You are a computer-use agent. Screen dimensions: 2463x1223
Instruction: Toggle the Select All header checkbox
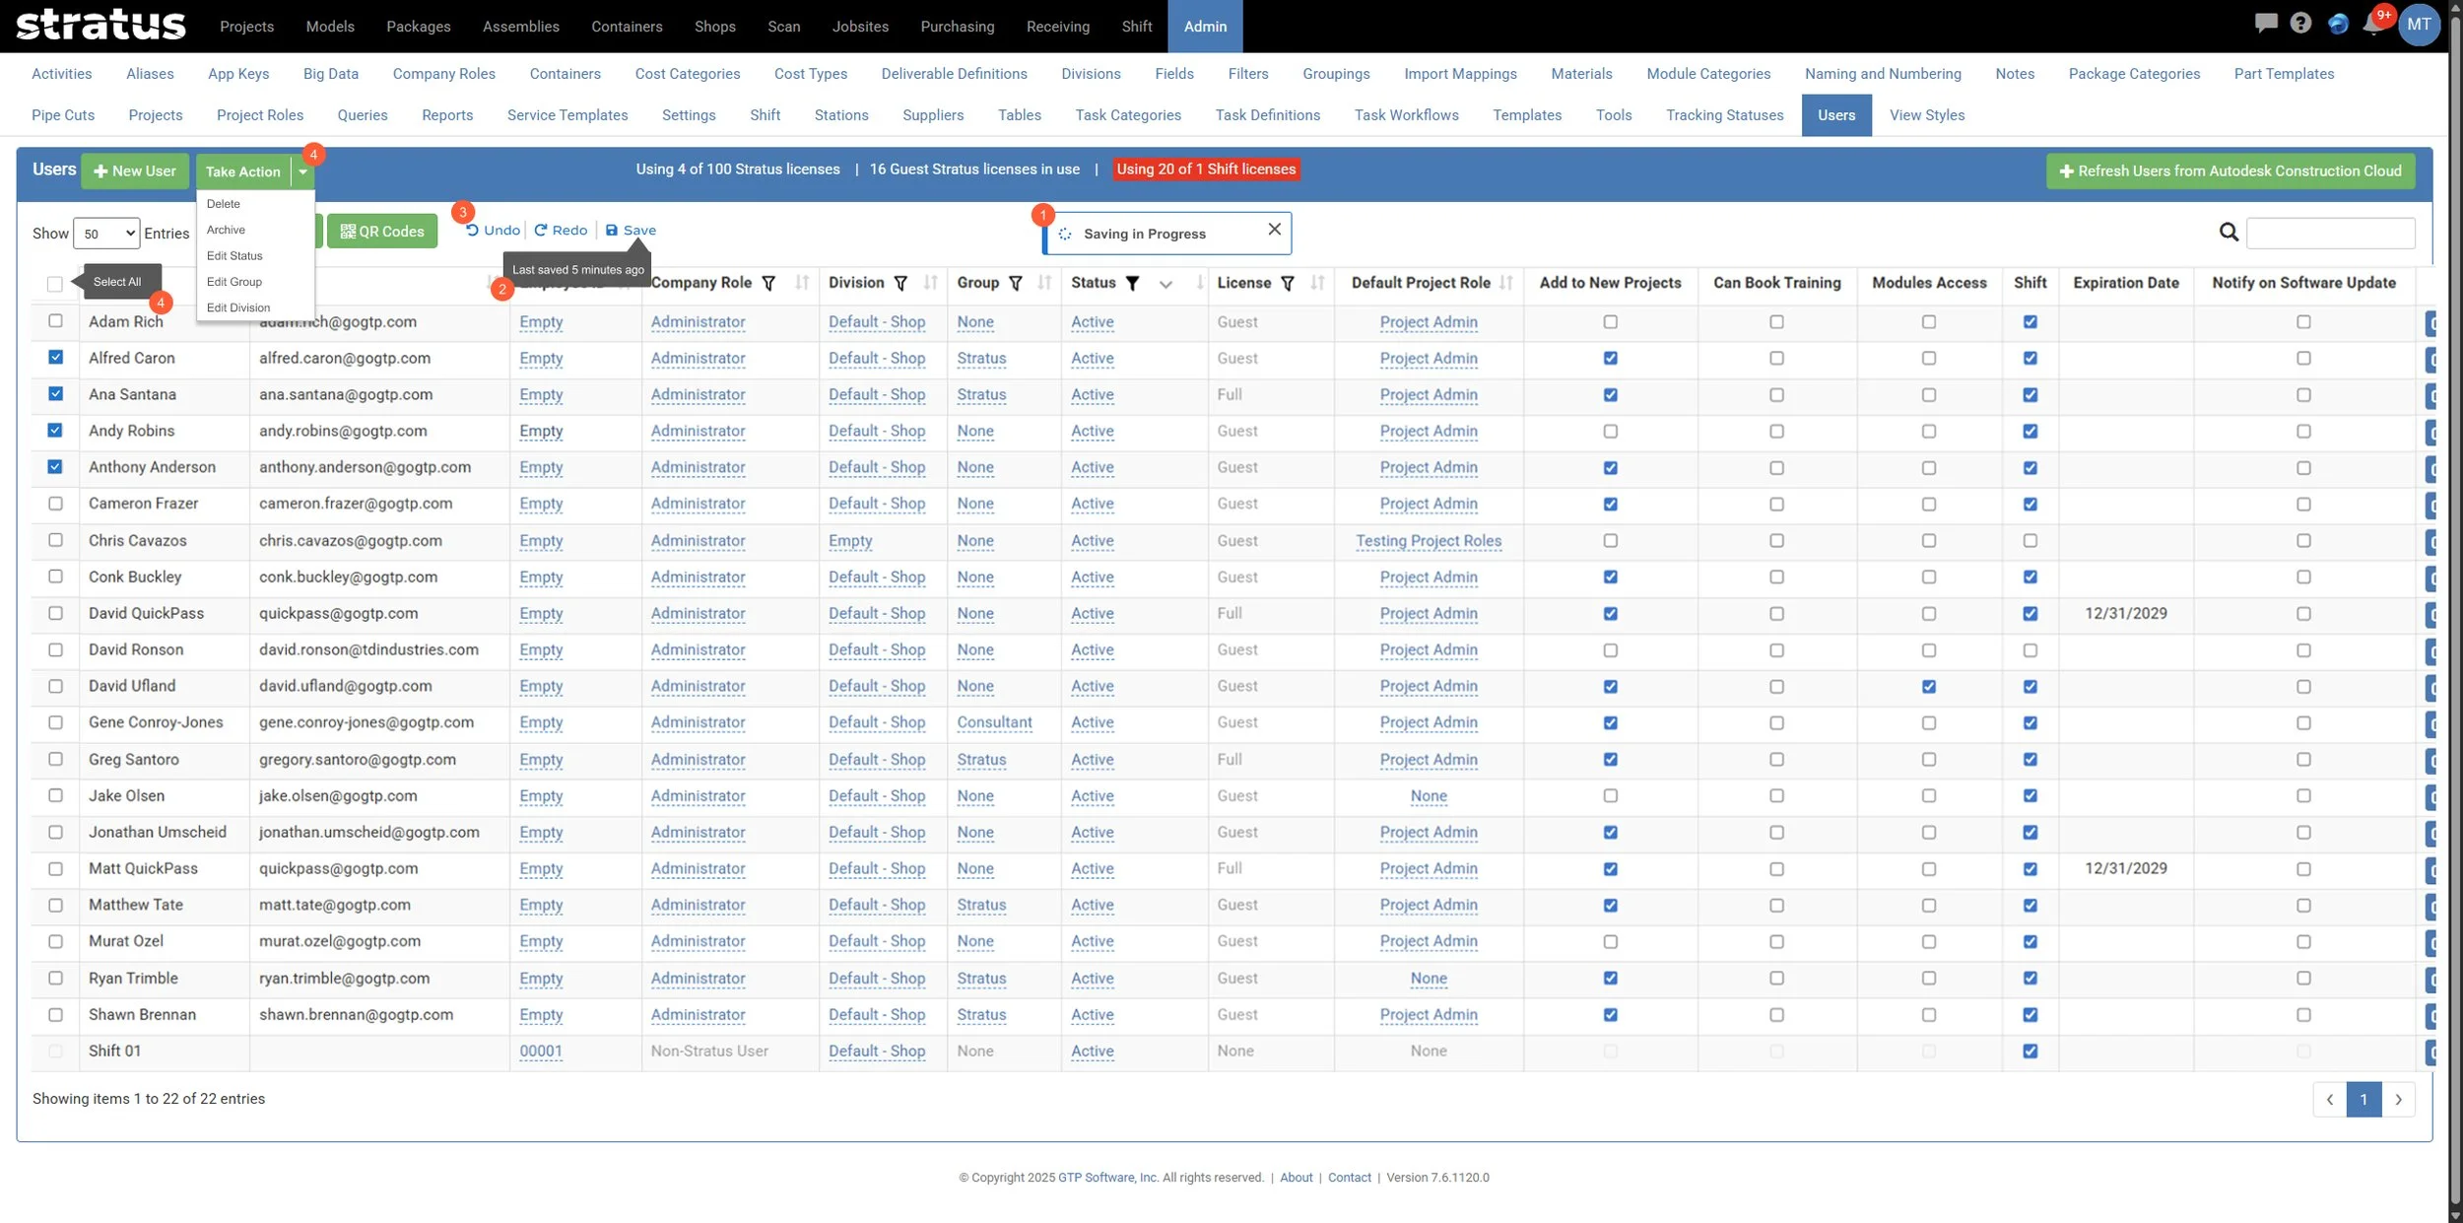(55, 284)
